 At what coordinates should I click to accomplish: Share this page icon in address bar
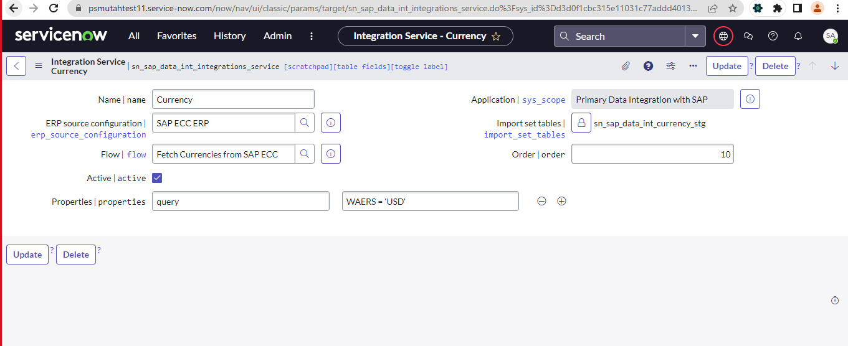(x=713, y=9)
